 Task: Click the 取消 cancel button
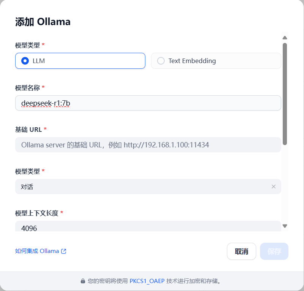tap(241, 251)
